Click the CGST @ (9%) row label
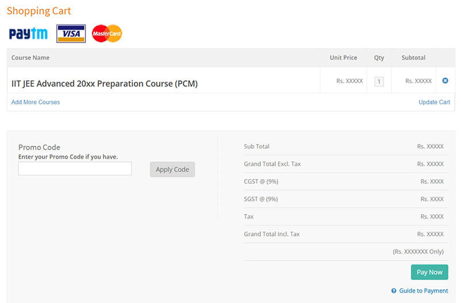Viewport: 461px width, 303px height. coord(261,181)
